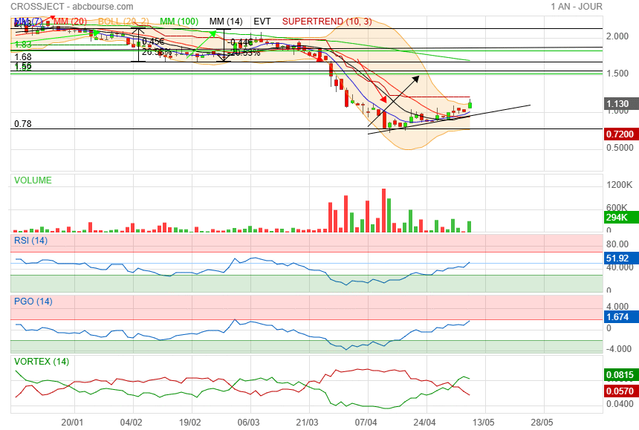This screenshot has height=430, width=639.
Task: Click the red "0.0570" vortex badge
Action: [620, 391]
